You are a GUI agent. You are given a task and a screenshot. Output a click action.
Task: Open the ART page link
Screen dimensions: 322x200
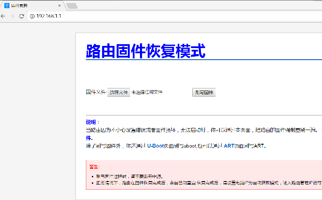[x=229, y=146]
